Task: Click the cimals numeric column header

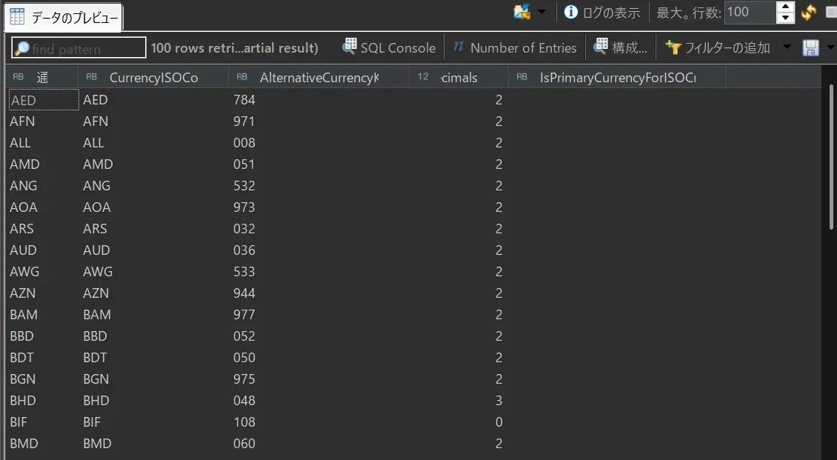Action: point(459,77)
